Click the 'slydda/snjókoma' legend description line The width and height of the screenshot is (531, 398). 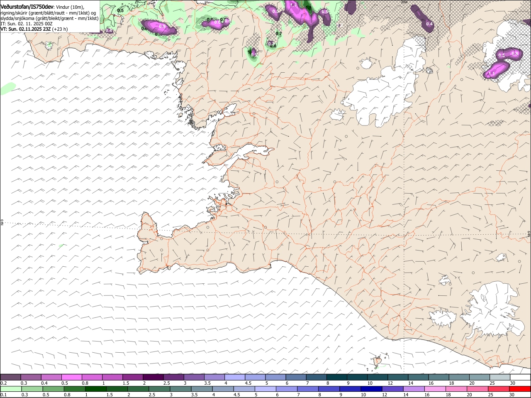tap(49, 18)
